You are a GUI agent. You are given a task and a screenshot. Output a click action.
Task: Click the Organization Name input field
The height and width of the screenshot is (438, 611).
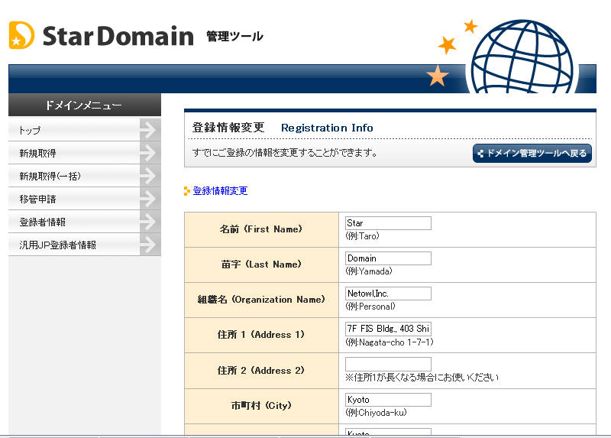click(388, 294)
